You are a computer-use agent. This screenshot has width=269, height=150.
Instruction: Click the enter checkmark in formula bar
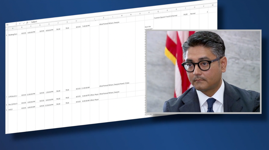coord(24,23)
